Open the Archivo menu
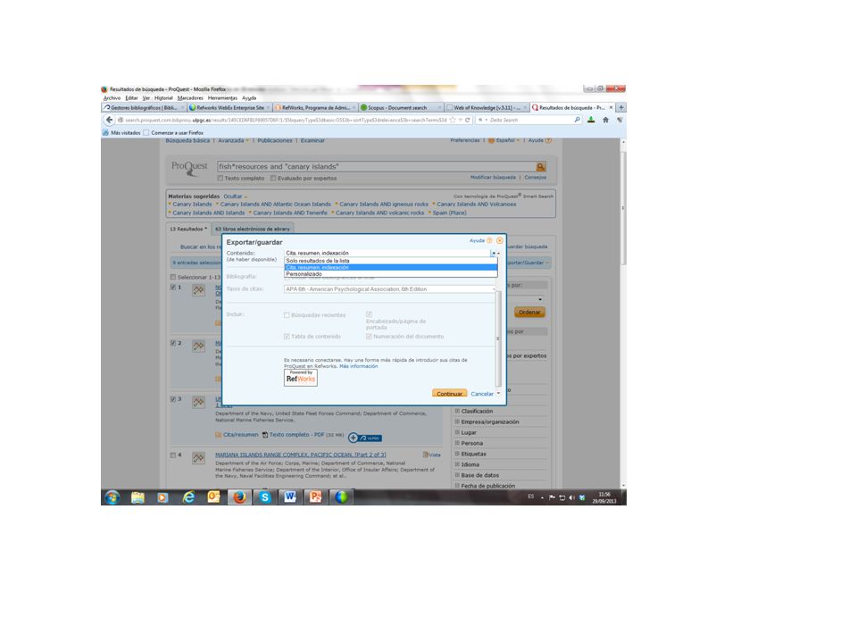This screenshot has width=857, height=643. (x=112, y=98)
